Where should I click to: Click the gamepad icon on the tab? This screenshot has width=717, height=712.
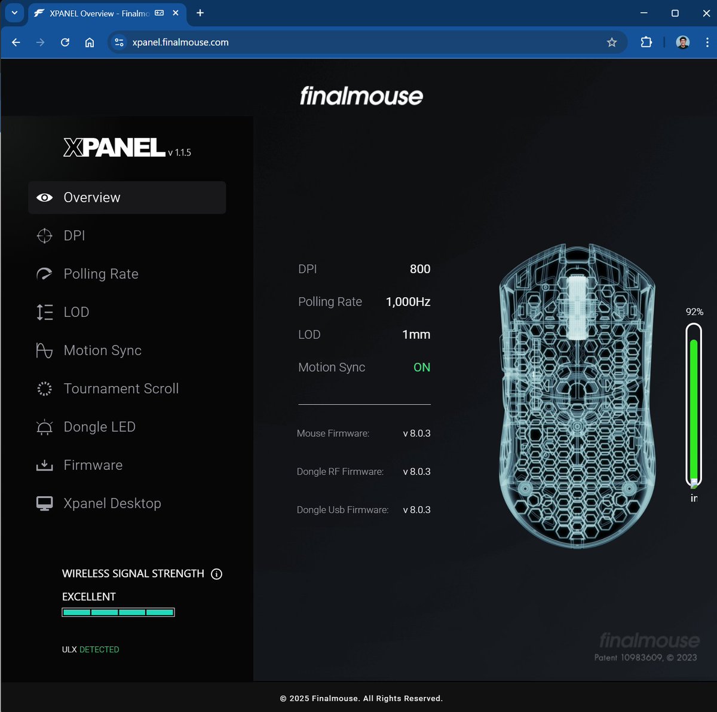pos(160,13)
